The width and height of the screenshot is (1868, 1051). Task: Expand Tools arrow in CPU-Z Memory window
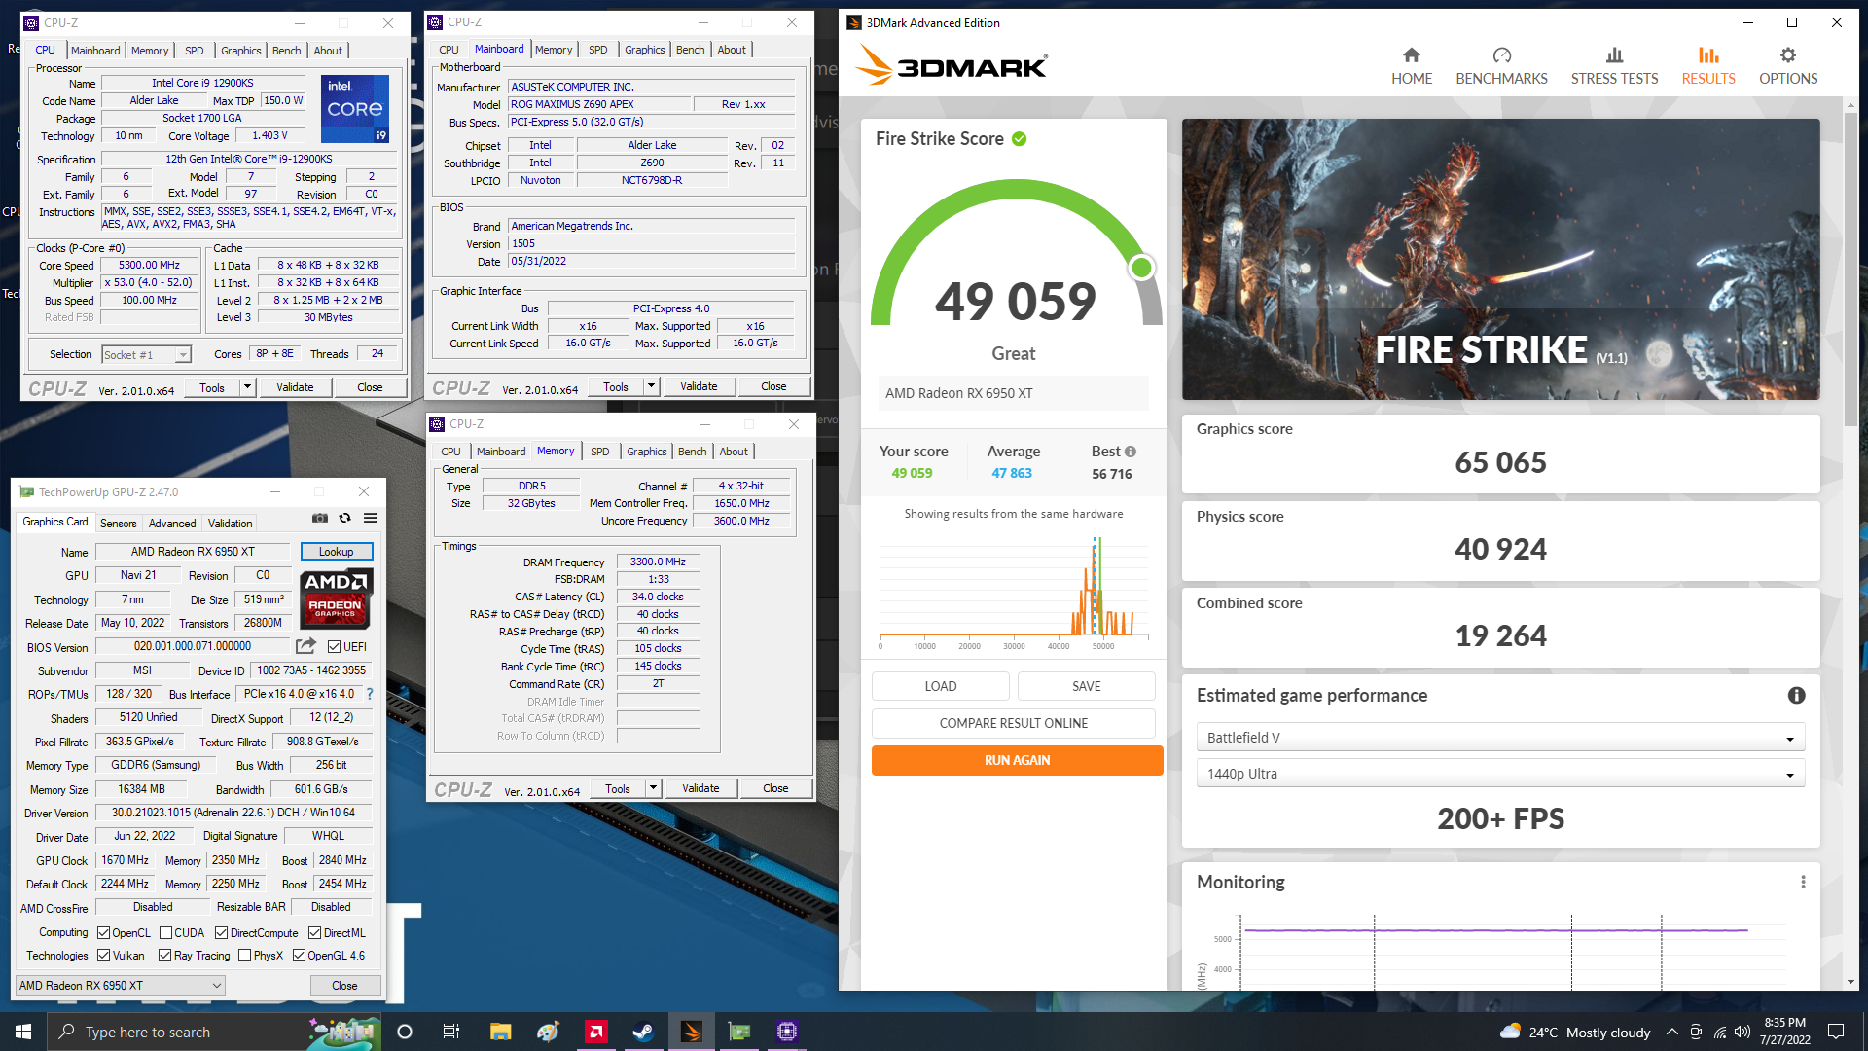pos(653,788)
